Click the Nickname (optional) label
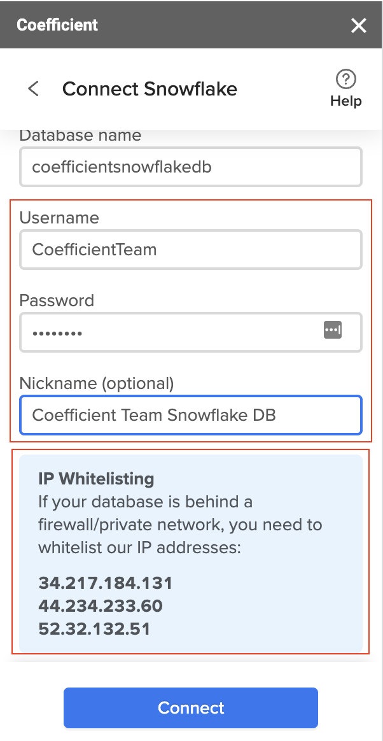Image resolution: width=383 pixels, height=741 pixels. point(97,383)
